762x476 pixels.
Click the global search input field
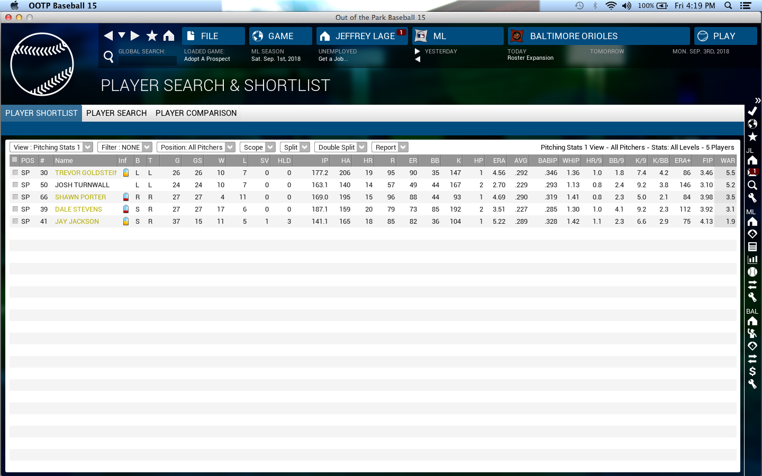pyautogui.click(x=147, y=60)
